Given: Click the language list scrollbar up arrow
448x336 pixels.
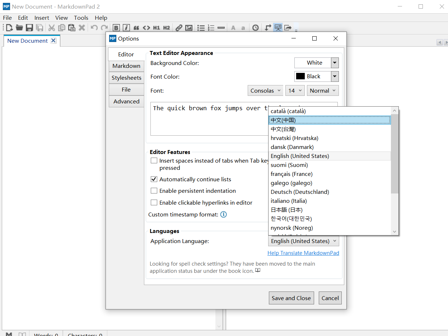Looking at the screenshot, I should pyautogui.click(x=395, y=111).
